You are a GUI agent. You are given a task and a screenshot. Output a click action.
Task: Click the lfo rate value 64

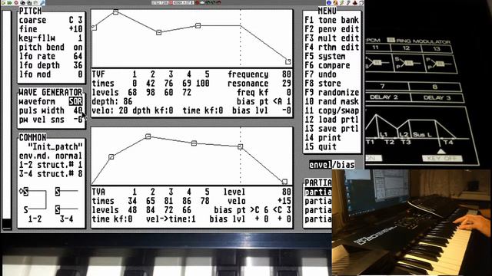78,56
